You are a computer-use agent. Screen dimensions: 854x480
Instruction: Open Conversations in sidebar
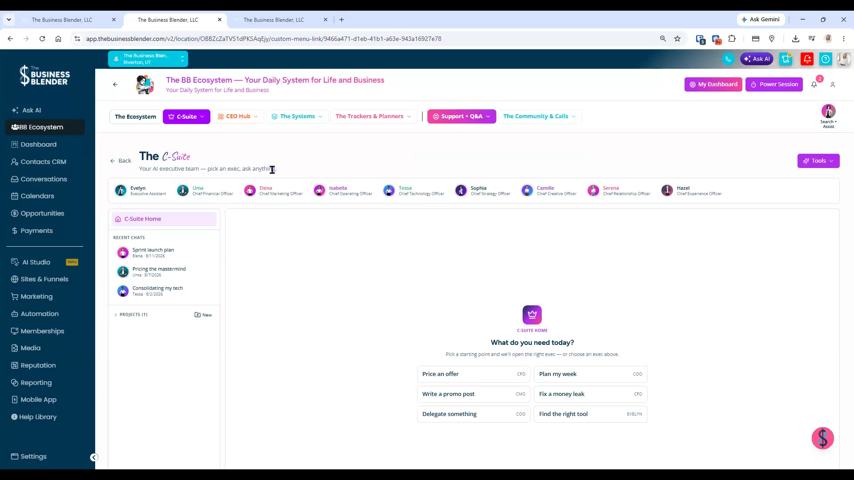tap(44, 179)
